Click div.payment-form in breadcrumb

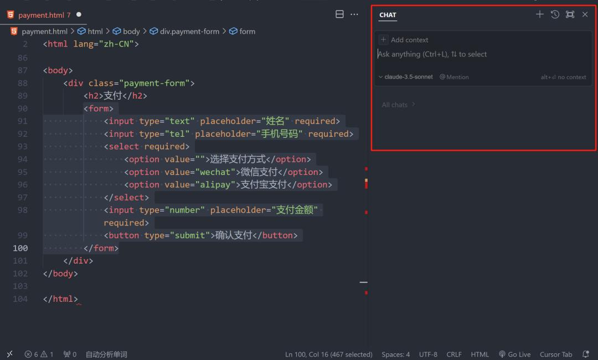[x=189, y=32]
